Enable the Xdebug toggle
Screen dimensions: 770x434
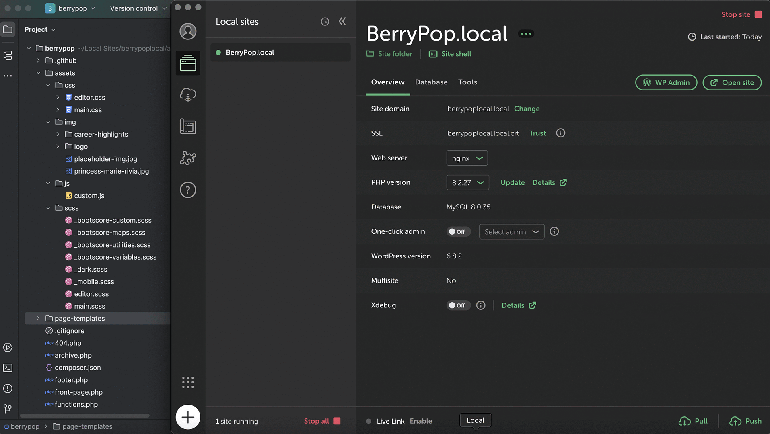[458, 305]
